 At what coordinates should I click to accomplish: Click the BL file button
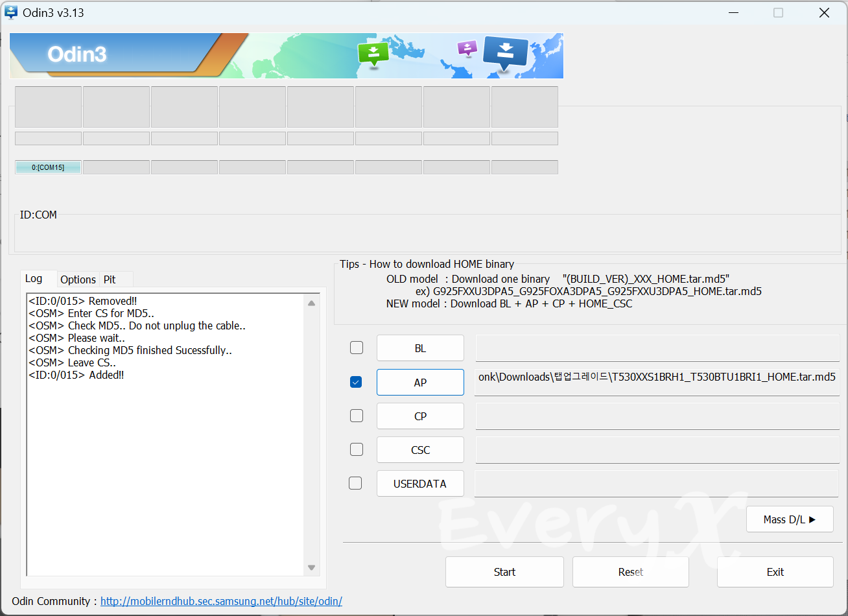tap(420, 348)
